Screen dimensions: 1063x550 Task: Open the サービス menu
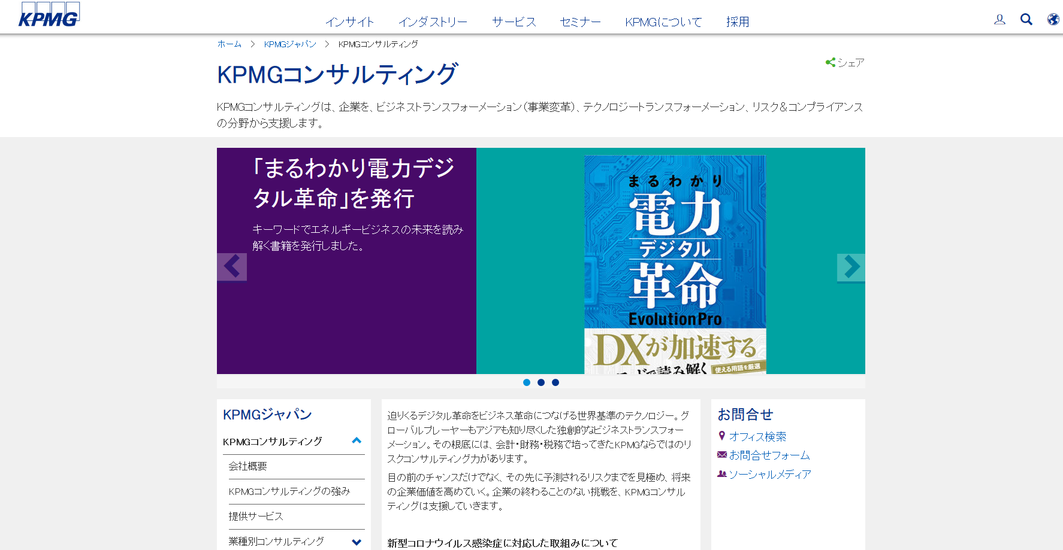pyautogui.click(x=514, y=22)
